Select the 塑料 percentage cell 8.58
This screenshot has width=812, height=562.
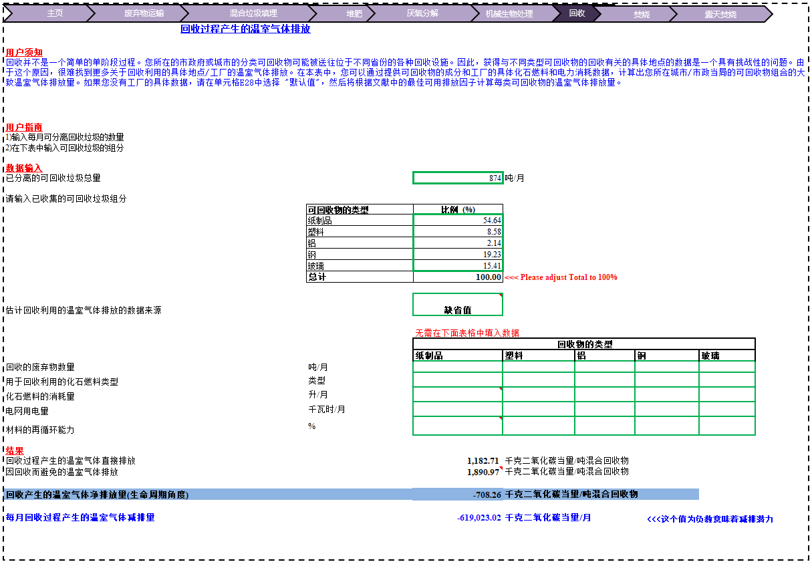pyautogui.click(x=458, y=232)
